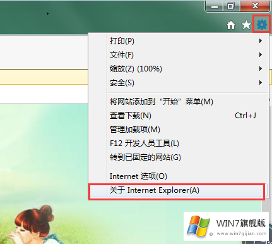This screenshot has height=244, width=272.
Task: Open the 安全(S) menu item
Action: tap(178, 83)
